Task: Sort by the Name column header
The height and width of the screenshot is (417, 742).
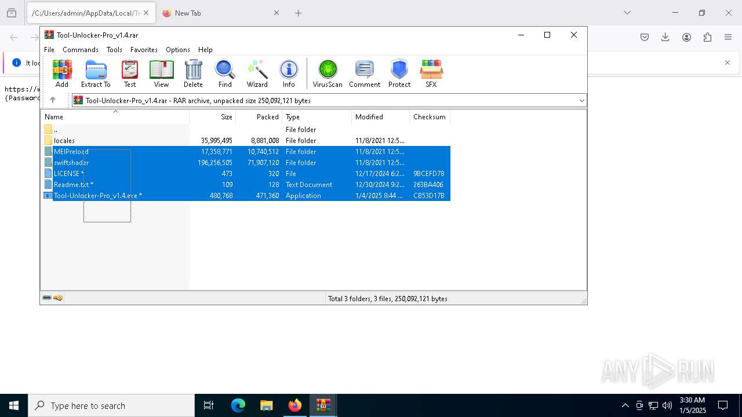Action: [x=115, y=117]
